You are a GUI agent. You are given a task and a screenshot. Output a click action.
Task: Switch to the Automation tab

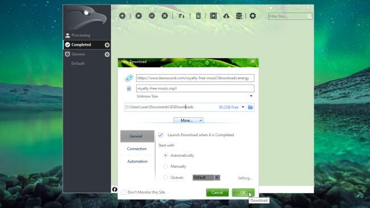click(x=137, y=161)
